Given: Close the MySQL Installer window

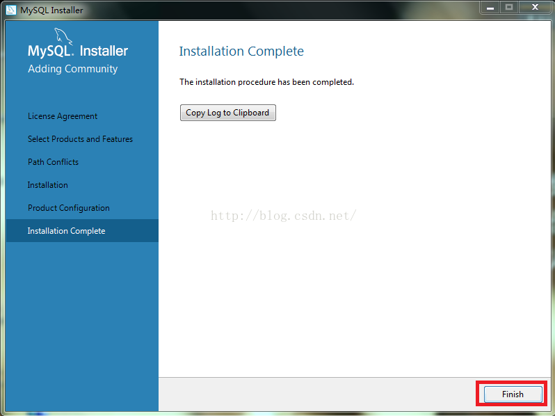Looking at the screenshot, I should [535, 7].
